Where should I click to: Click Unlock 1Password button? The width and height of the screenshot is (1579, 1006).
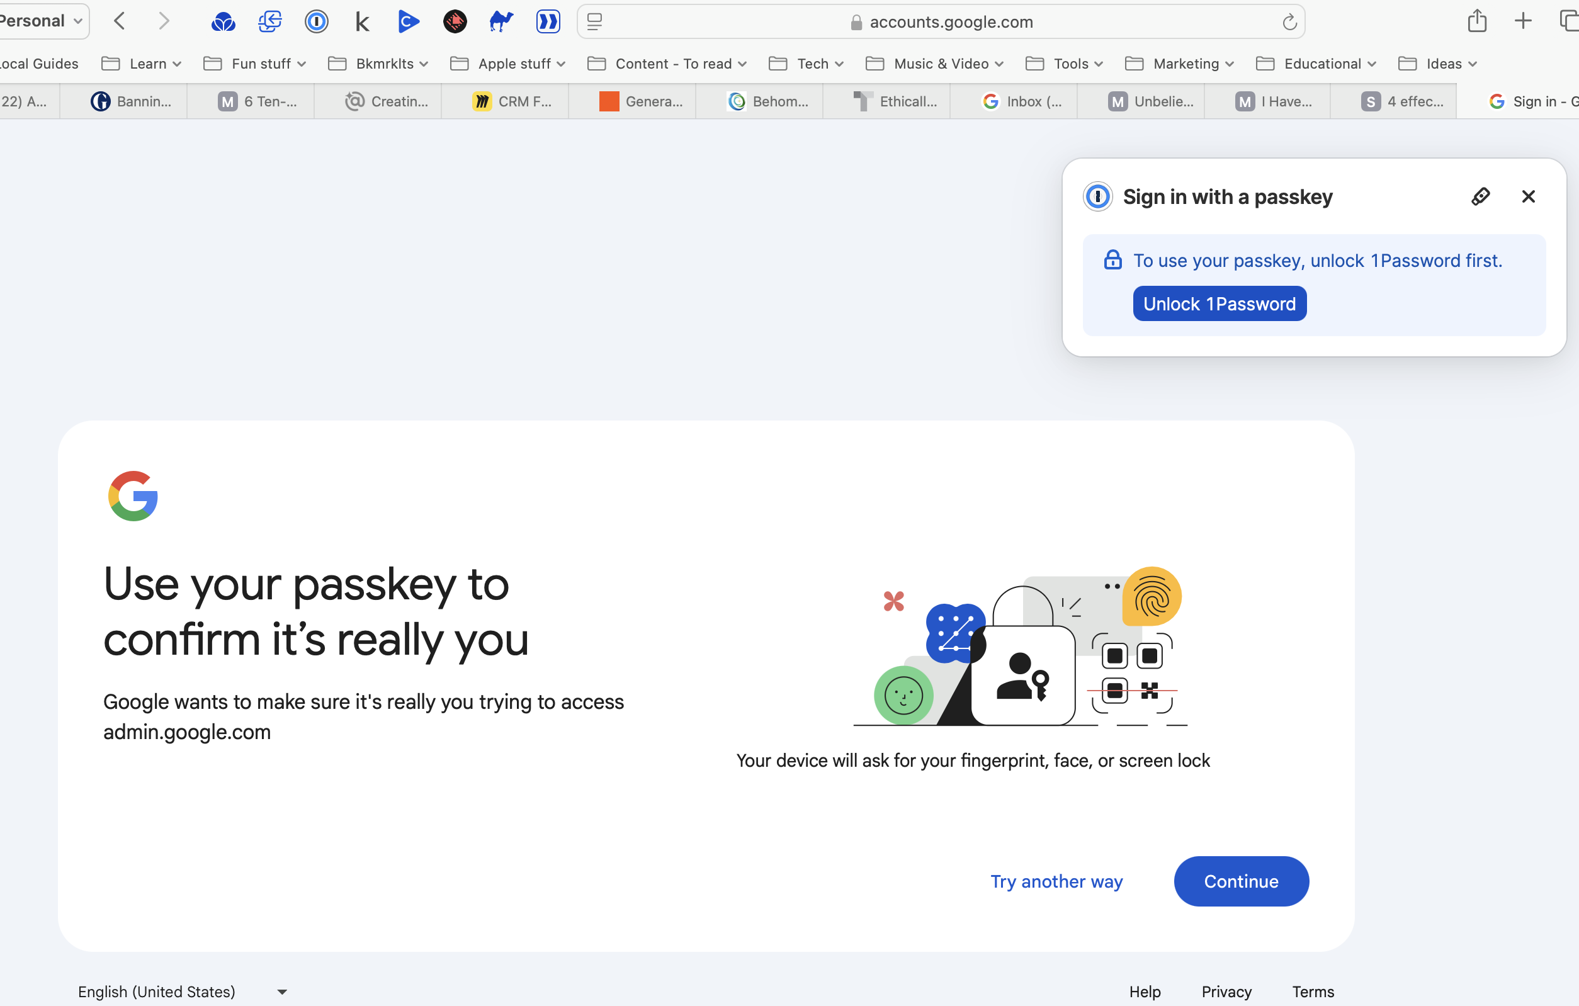(1220, 303)
